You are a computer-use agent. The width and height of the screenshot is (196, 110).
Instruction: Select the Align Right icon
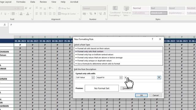tap(45, 13)
